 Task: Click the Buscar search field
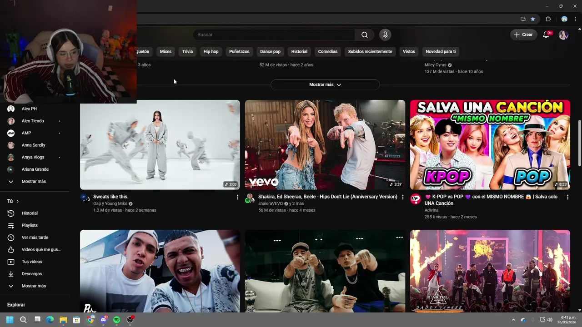pyautogui.click(x=274, y=35)
